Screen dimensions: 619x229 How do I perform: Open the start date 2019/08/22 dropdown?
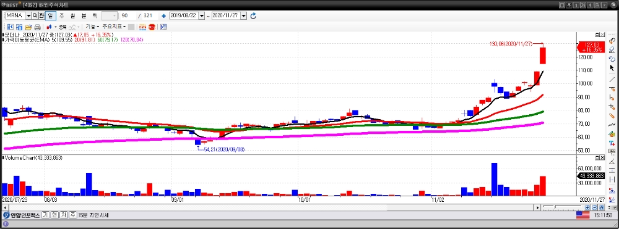[x=202, y=15]
